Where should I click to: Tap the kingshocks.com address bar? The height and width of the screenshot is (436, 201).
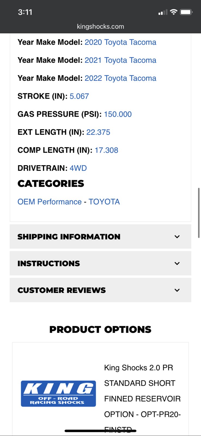tap(100, 26)
